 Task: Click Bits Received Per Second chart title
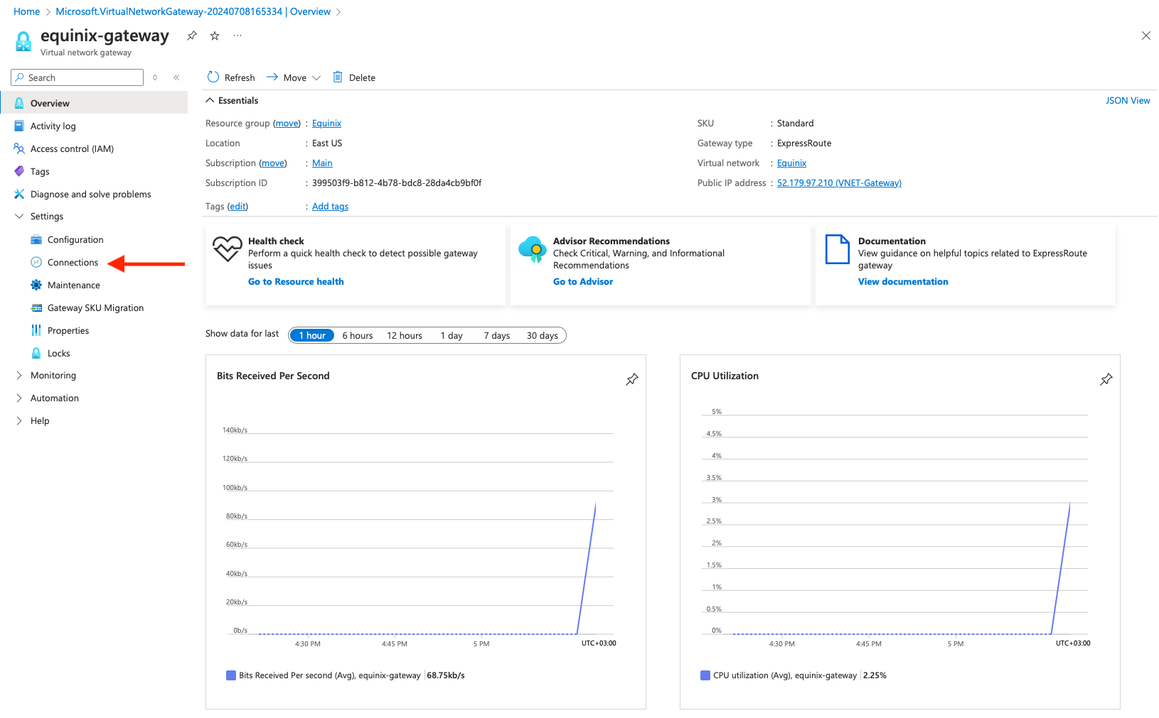point(273,376)
